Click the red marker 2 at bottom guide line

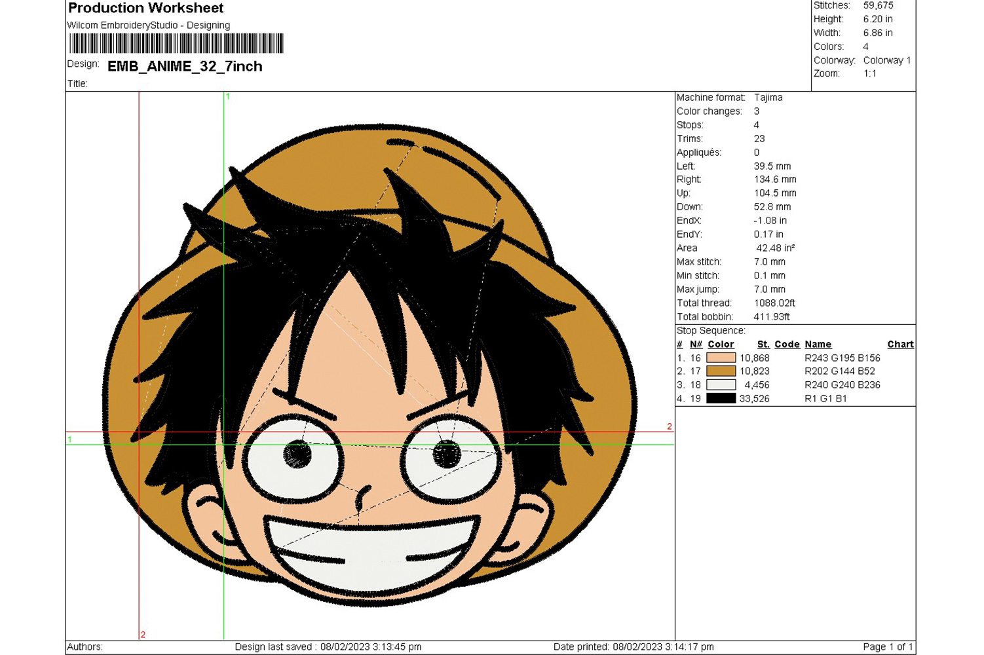pyautogui.click(x=143, y=634)
